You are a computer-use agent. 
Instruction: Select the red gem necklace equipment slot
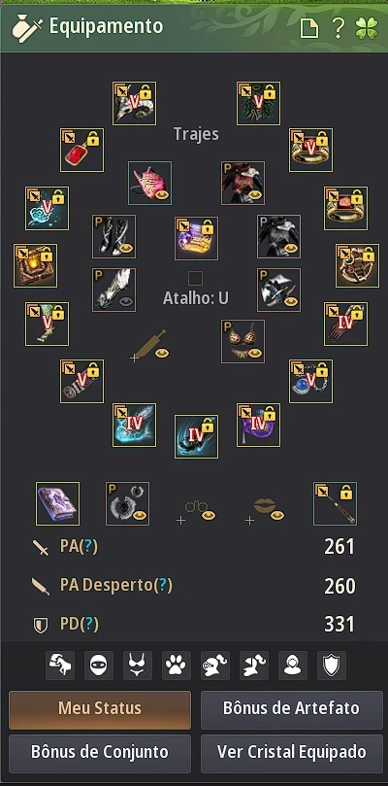[x=82, y=150]
